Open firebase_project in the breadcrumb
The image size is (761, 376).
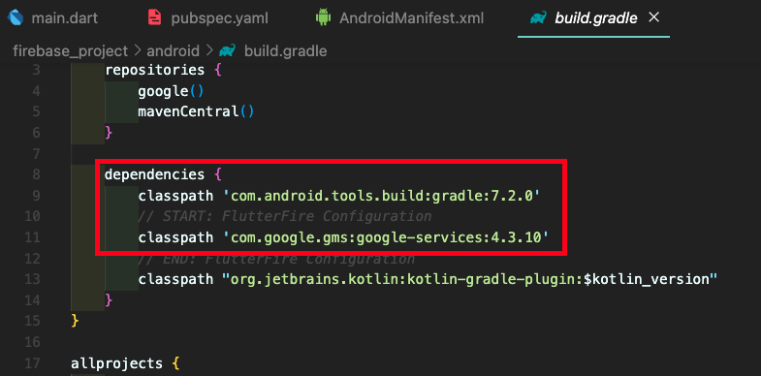tap(71, 51)
